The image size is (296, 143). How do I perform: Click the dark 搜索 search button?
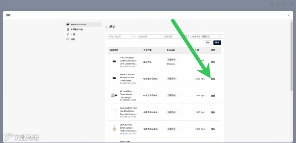click(217, 43)
